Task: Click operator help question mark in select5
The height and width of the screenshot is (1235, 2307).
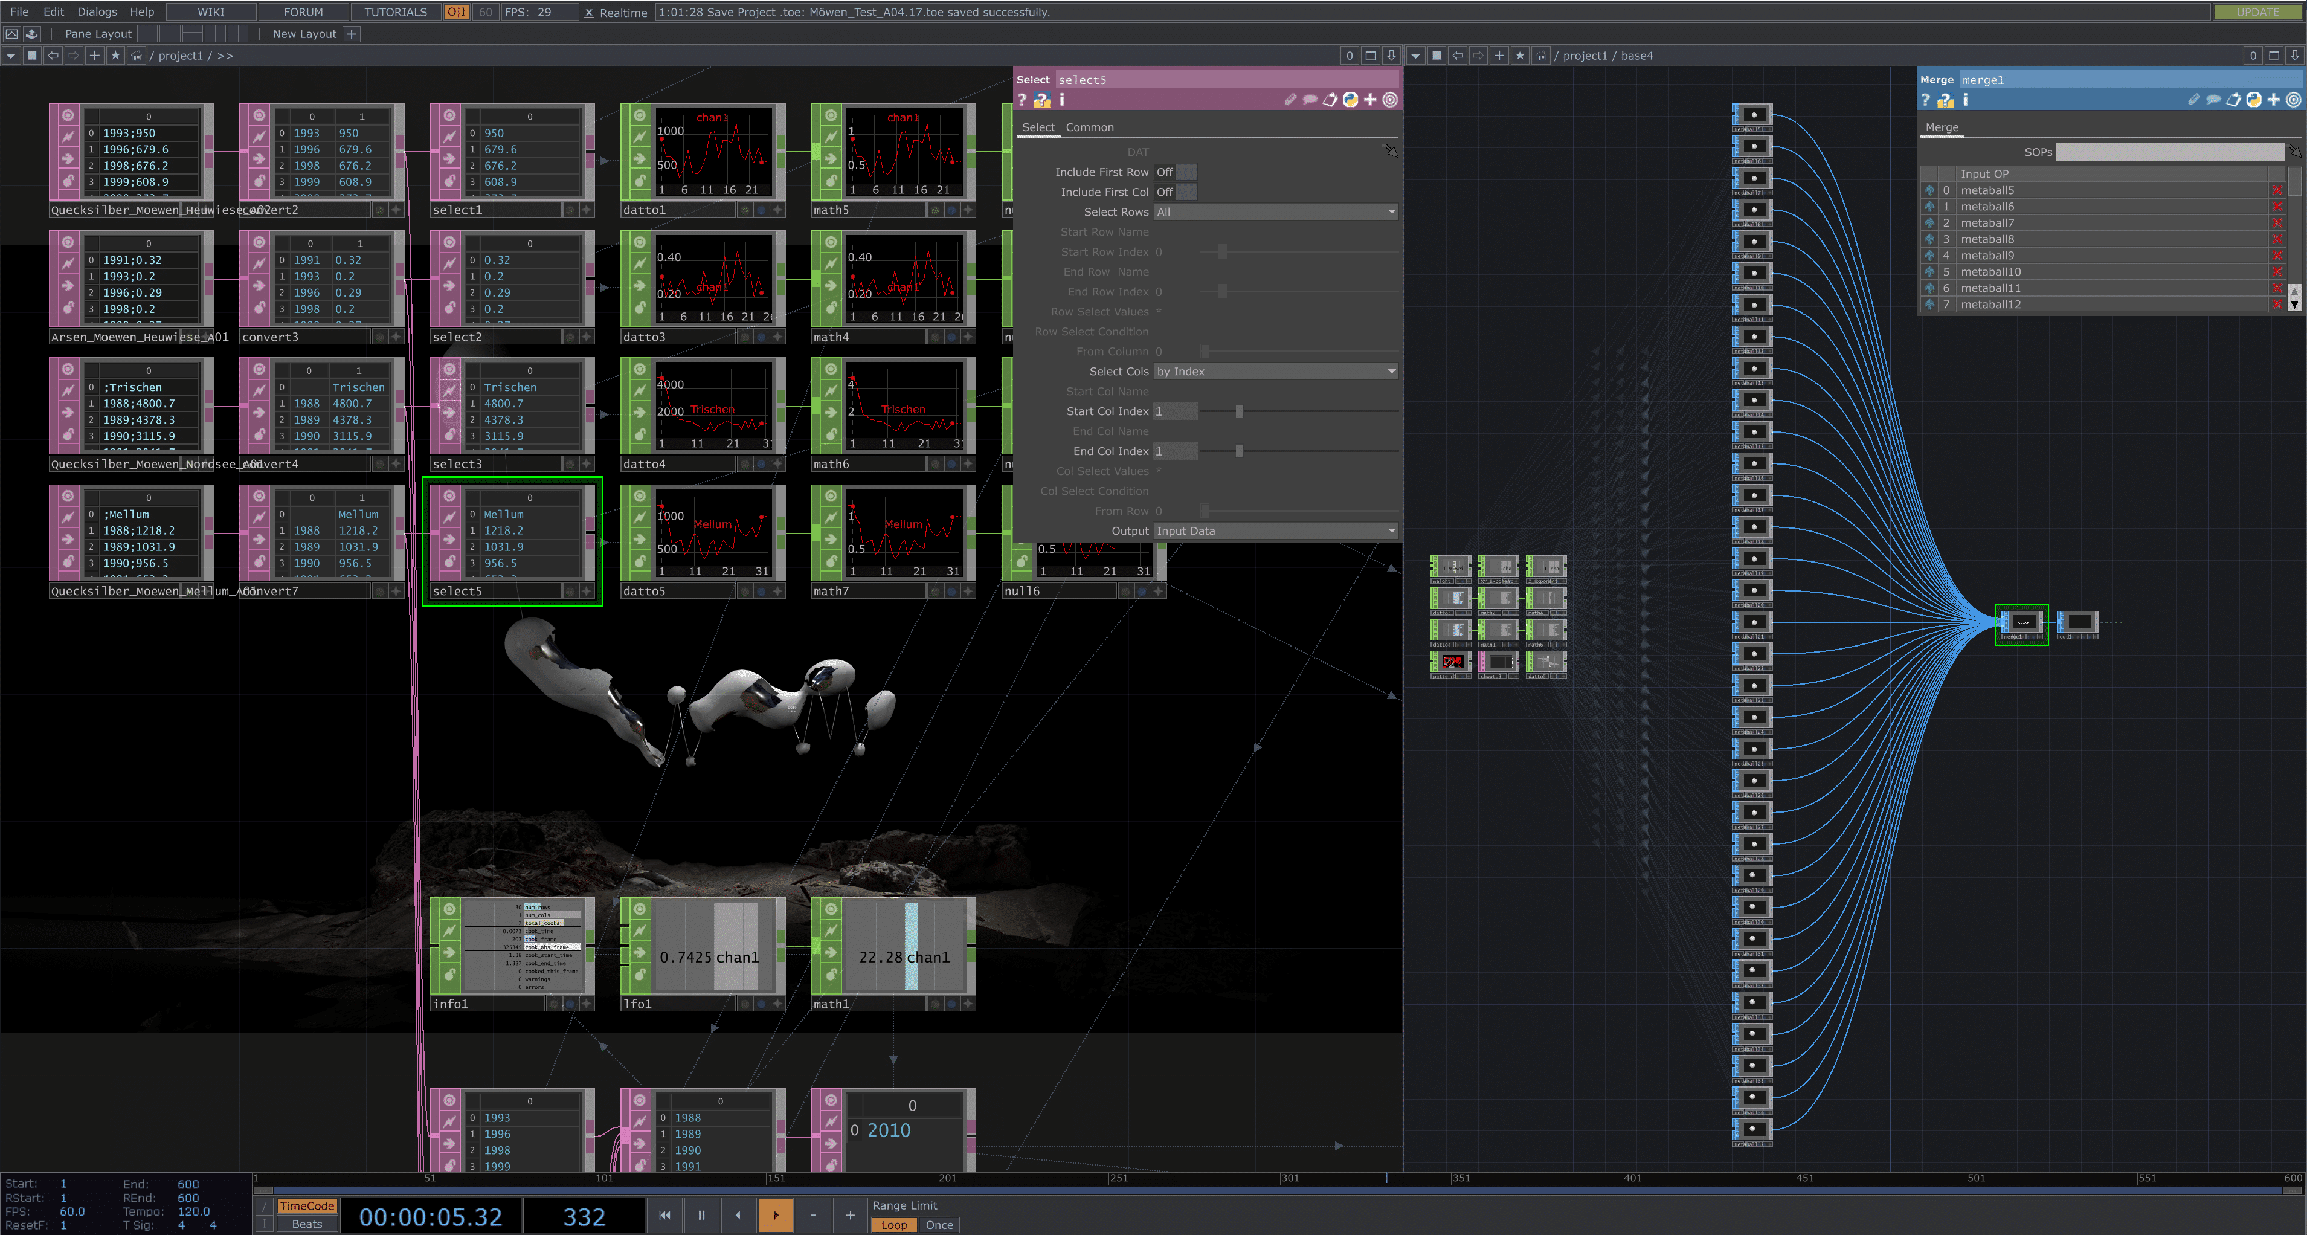Action: point(1022,100)
